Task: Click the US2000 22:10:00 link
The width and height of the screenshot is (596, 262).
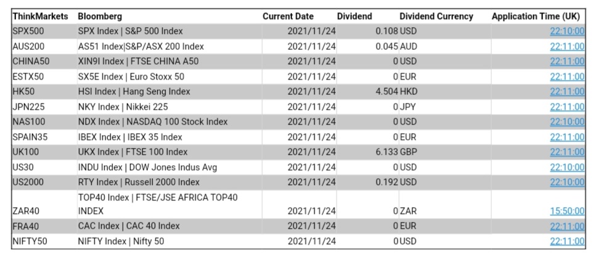Action: click(567, 182)
